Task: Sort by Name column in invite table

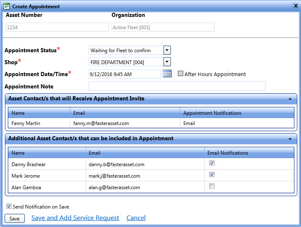Action: click(x=39, y=113)
